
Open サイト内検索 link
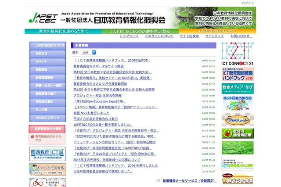[x=189, y=36]
